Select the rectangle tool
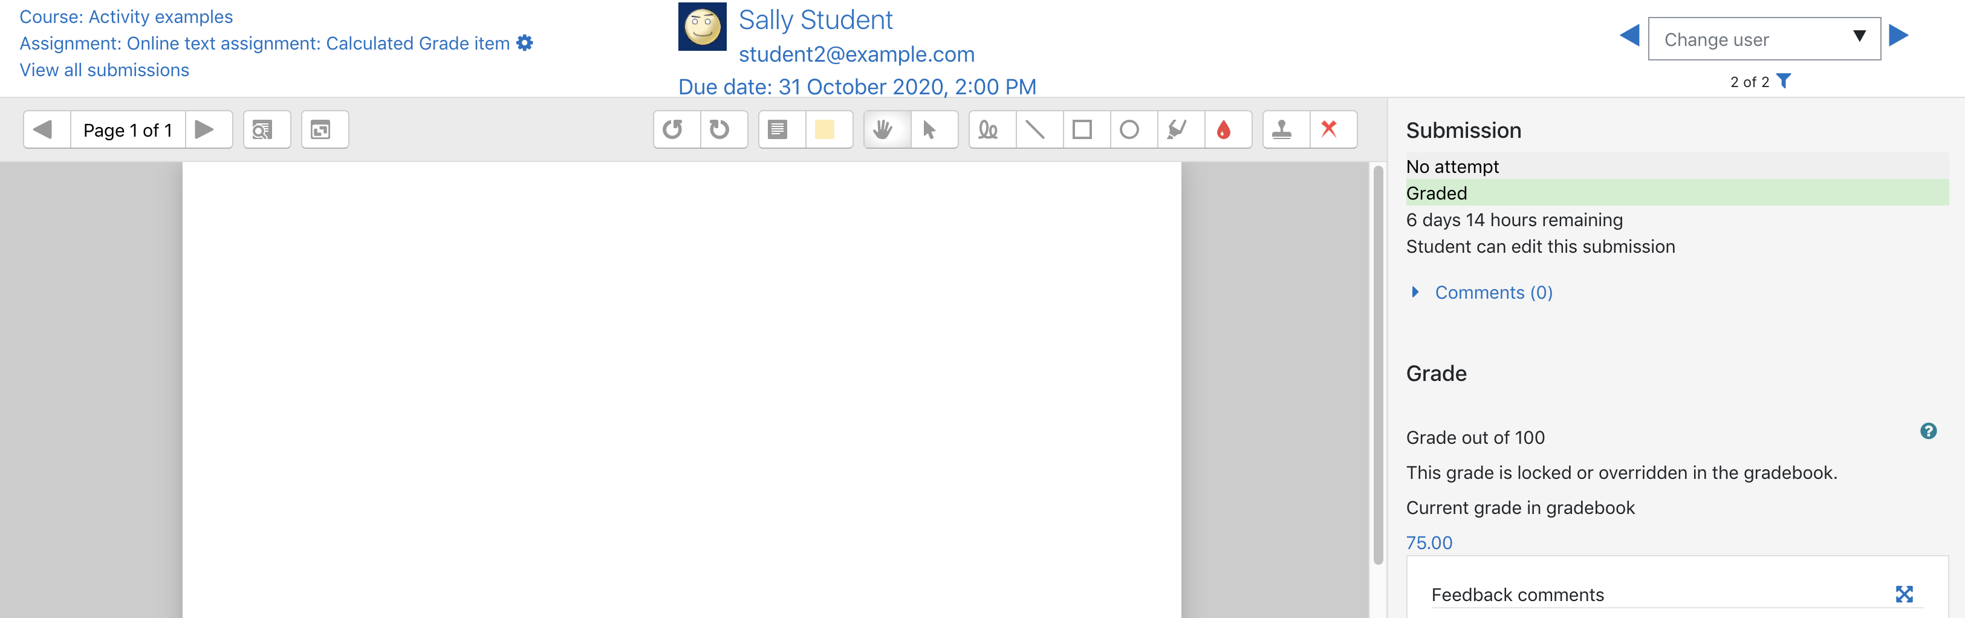Image resolution: width=1965 pixels, height=618 pixels. [1087, 129]
